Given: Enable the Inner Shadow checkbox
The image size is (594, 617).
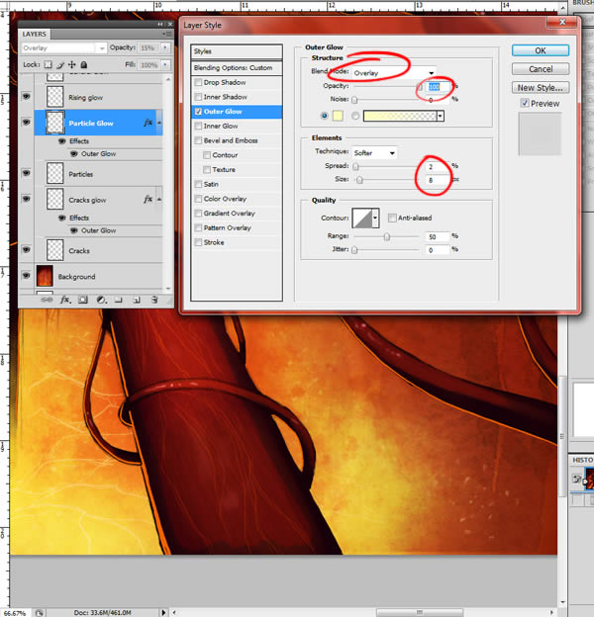Looking at the screenshot, I should click(198, 97).
